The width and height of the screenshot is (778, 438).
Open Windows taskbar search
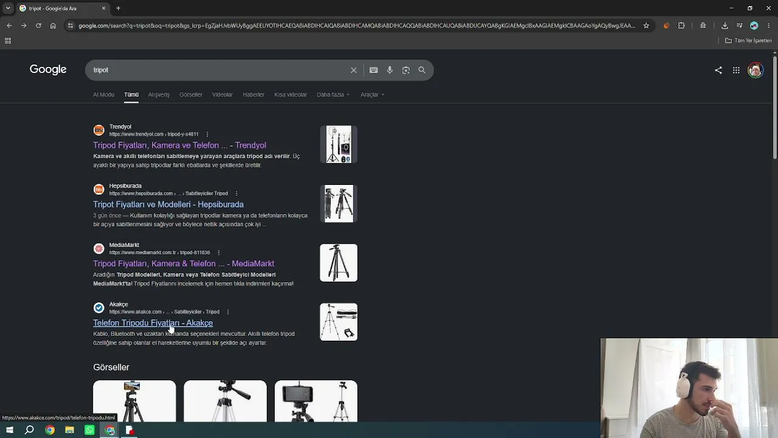click(x=29, y=430)
